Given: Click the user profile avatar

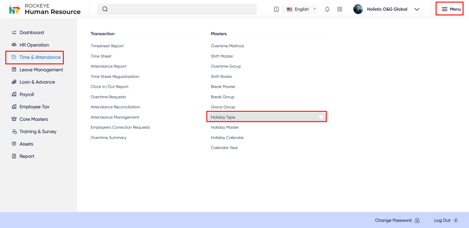Looking at the screenshot, I should pos(358,9).
